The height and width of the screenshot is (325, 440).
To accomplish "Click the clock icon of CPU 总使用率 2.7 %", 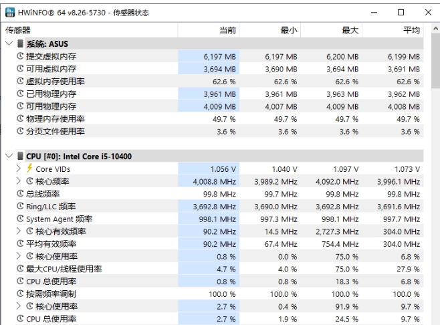I will coord(20,318).
